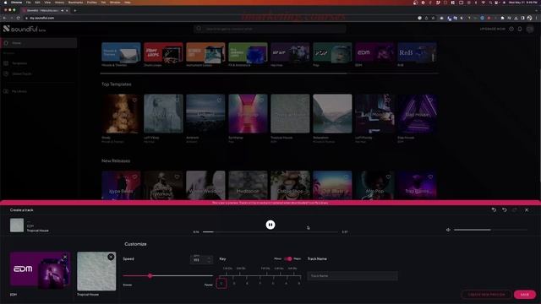Select the D key note

click(x=234, y=284)
